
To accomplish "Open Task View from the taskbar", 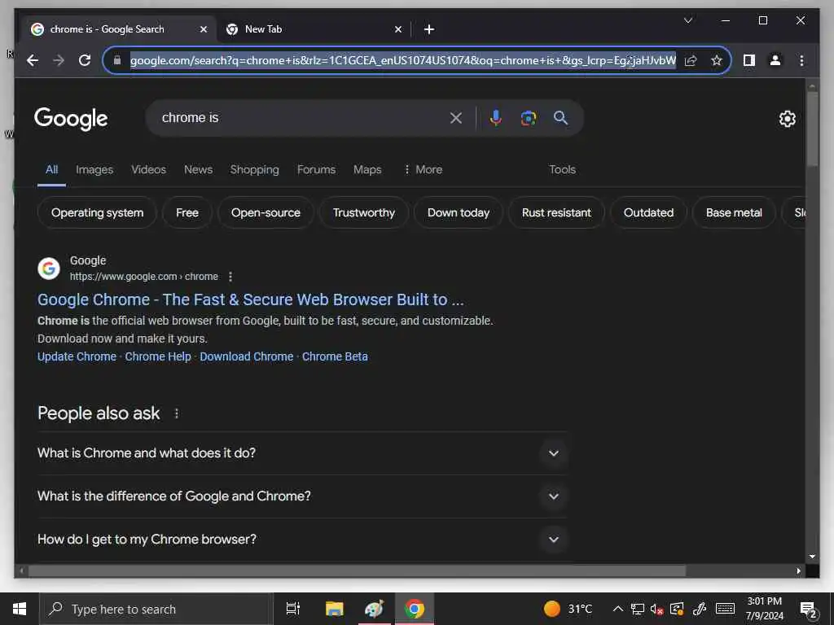I will pos(292,609).
